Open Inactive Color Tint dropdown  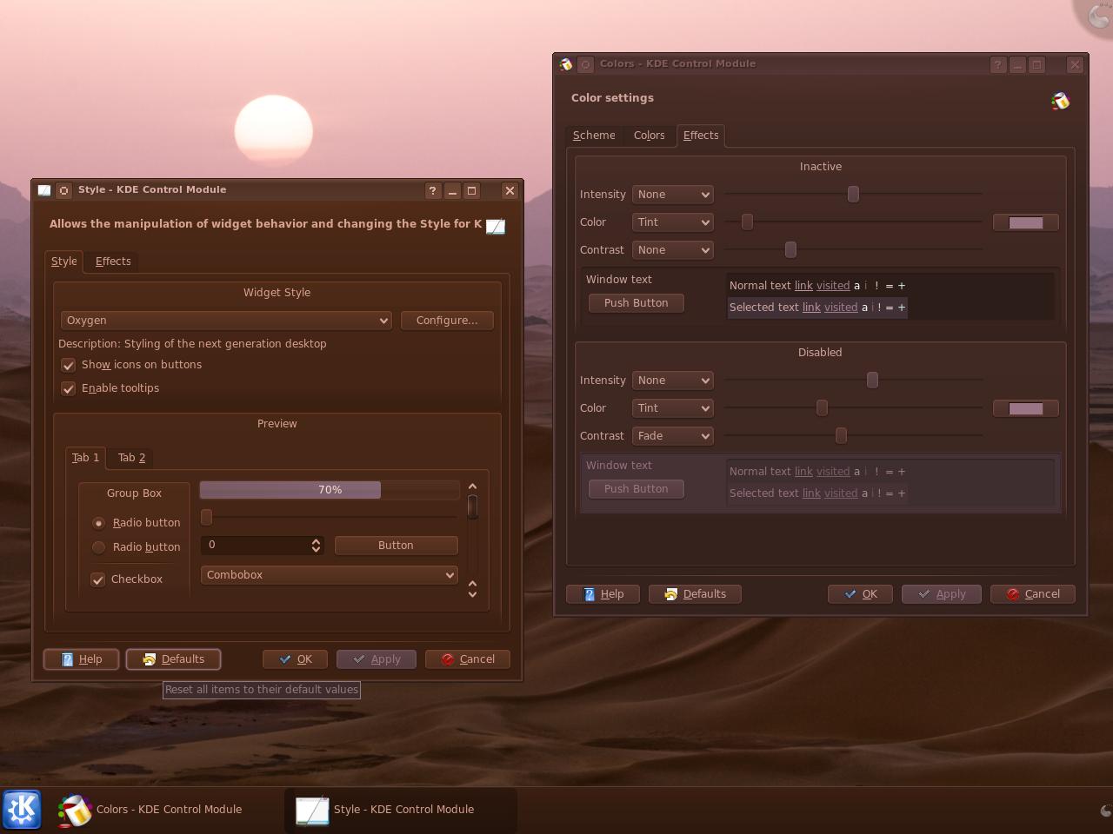coord(673,222)
